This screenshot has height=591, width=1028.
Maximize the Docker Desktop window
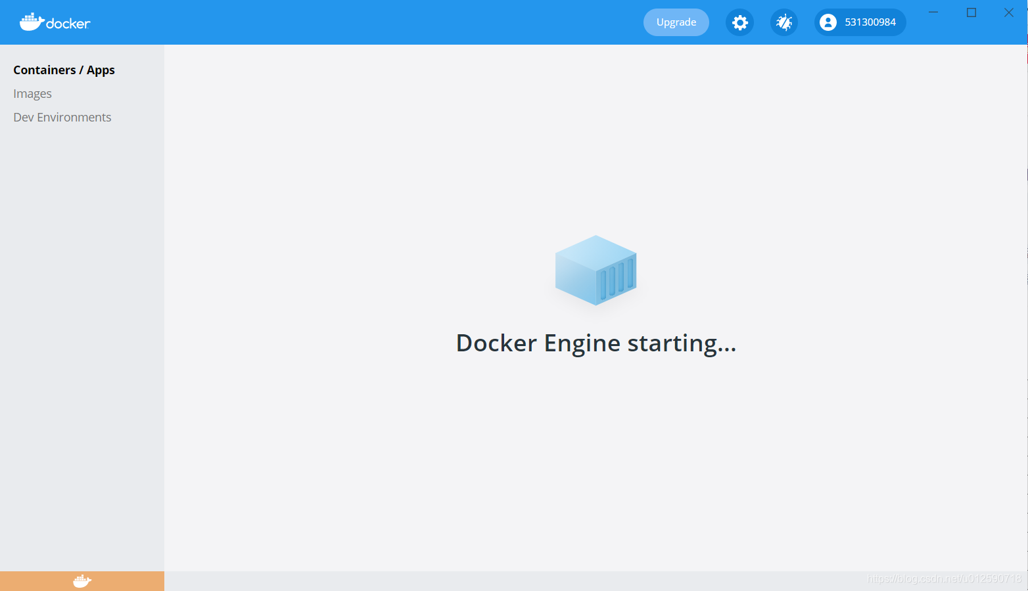(x=971, y=12)
